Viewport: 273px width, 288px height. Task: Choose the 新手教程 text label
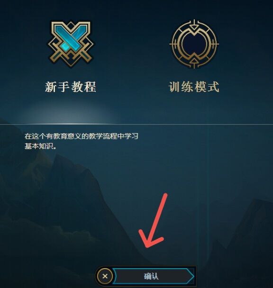click(71, 87)
